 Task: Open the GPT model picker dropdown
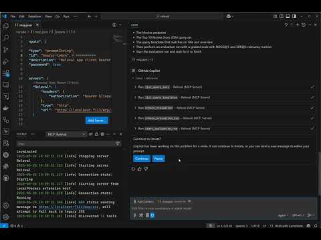298,215
